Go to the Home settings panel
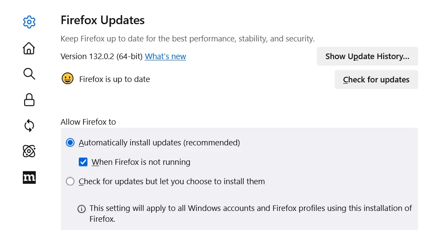The width and height of the screenshot is (428, 242). (x=29, y=48)
